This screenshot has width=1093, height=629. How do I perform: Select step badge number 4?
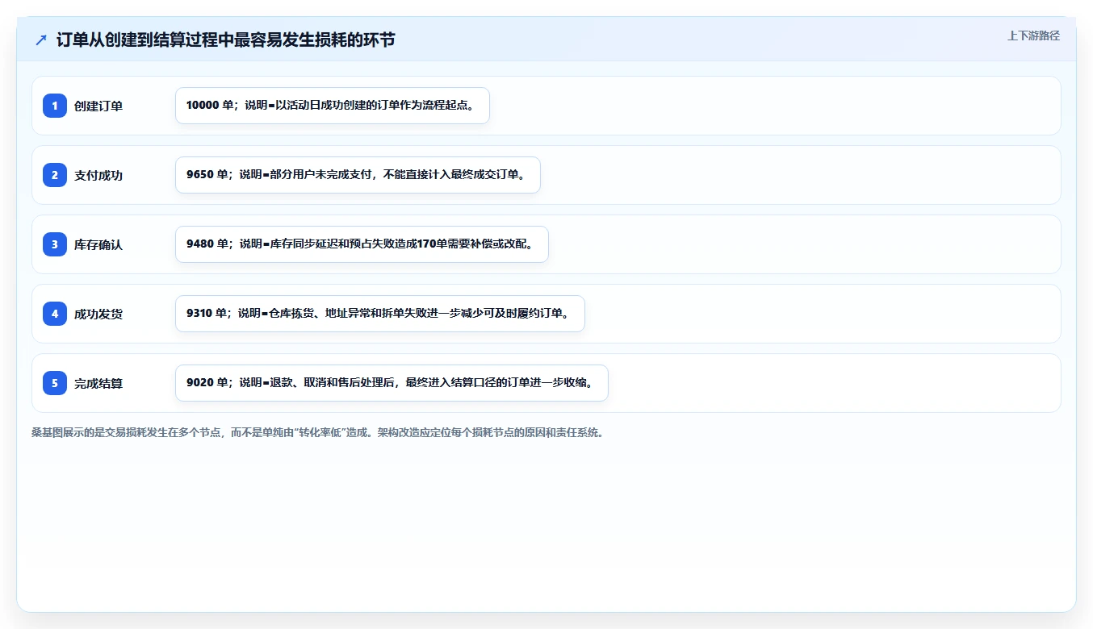point(55,314)
